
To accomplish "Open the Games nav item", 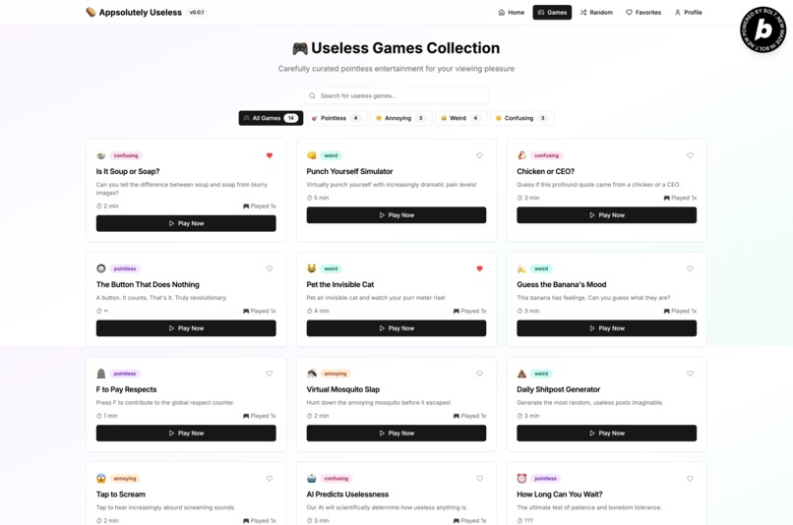I will click(x=552, y=12).
